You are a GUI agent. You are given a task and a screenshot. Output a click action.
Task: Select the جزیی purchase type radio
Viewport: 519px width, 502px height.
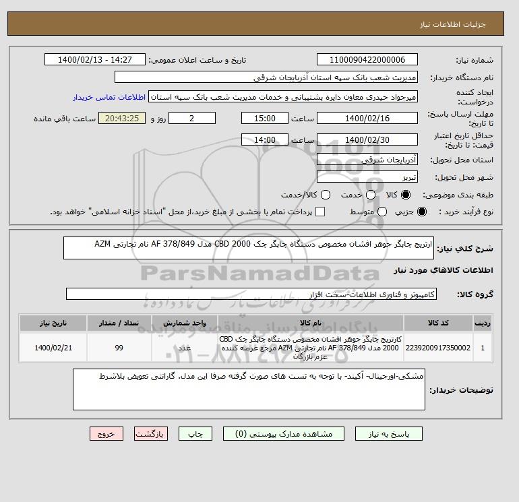(x=422, y=212)
